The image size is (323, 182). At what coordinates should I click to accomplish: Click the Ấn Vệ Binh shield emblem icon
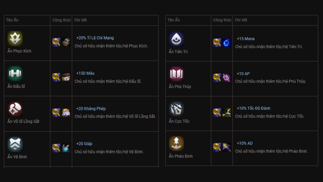click(x=15, y=144)
